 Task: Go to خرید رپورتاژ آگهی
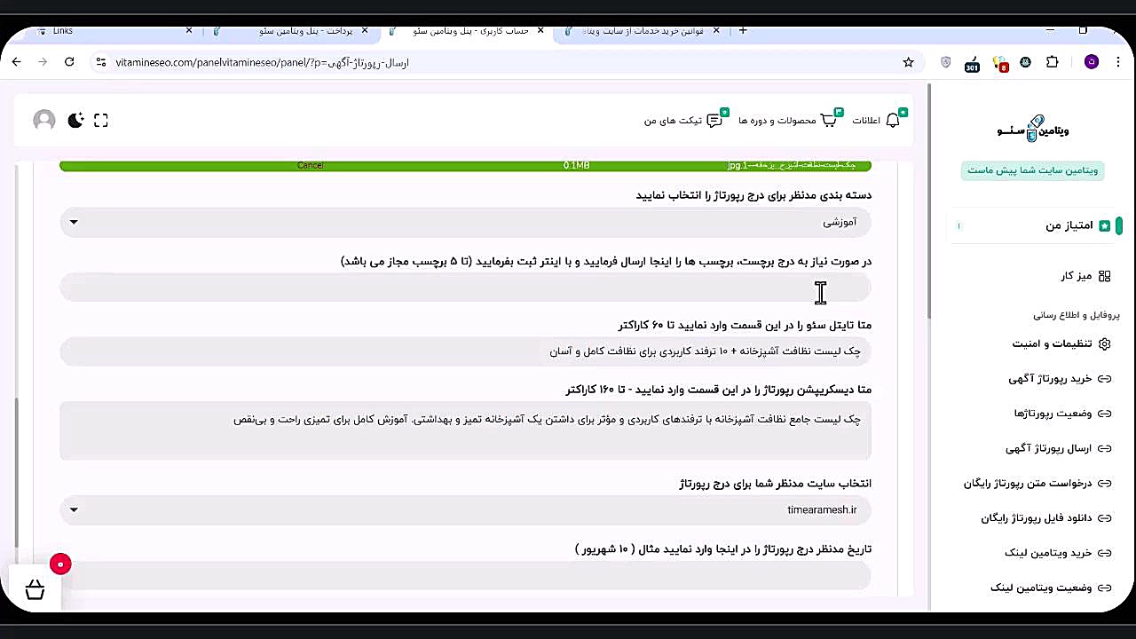(1050, 379)
